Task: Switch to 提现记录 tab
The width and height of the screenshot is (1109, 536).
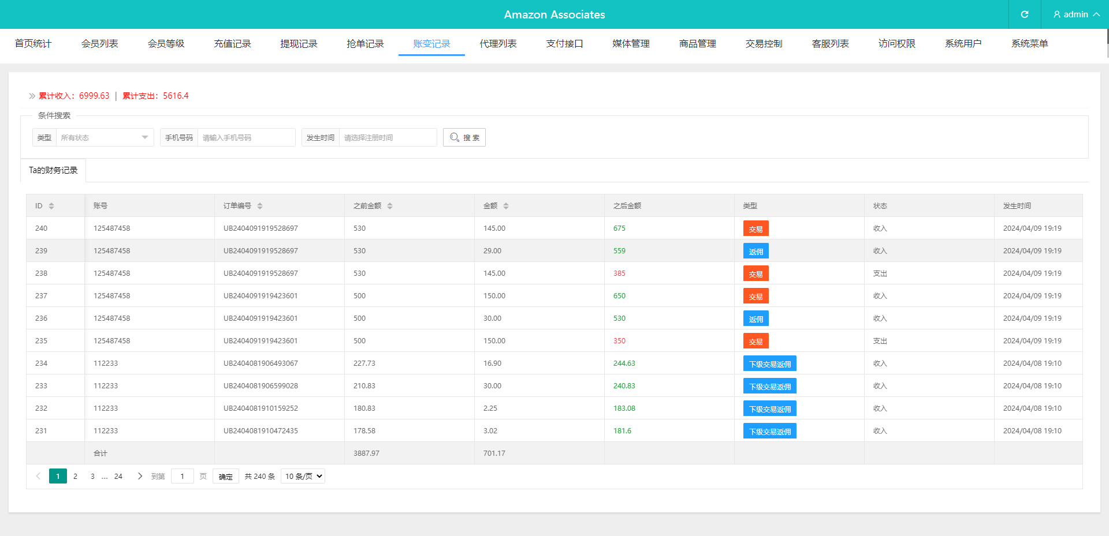Action: tap(299, 44)
